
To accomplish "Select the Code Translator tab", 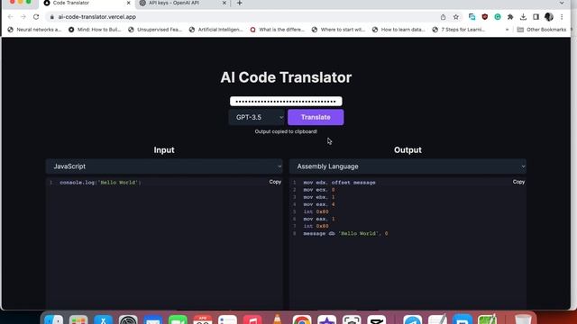I will pos(70,3).
